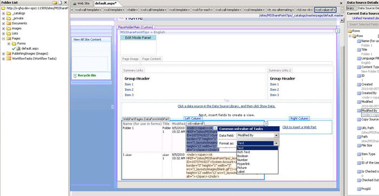Expand the Lists folder
This screenshot has width=379, height=196.
(x=4, y=34)
